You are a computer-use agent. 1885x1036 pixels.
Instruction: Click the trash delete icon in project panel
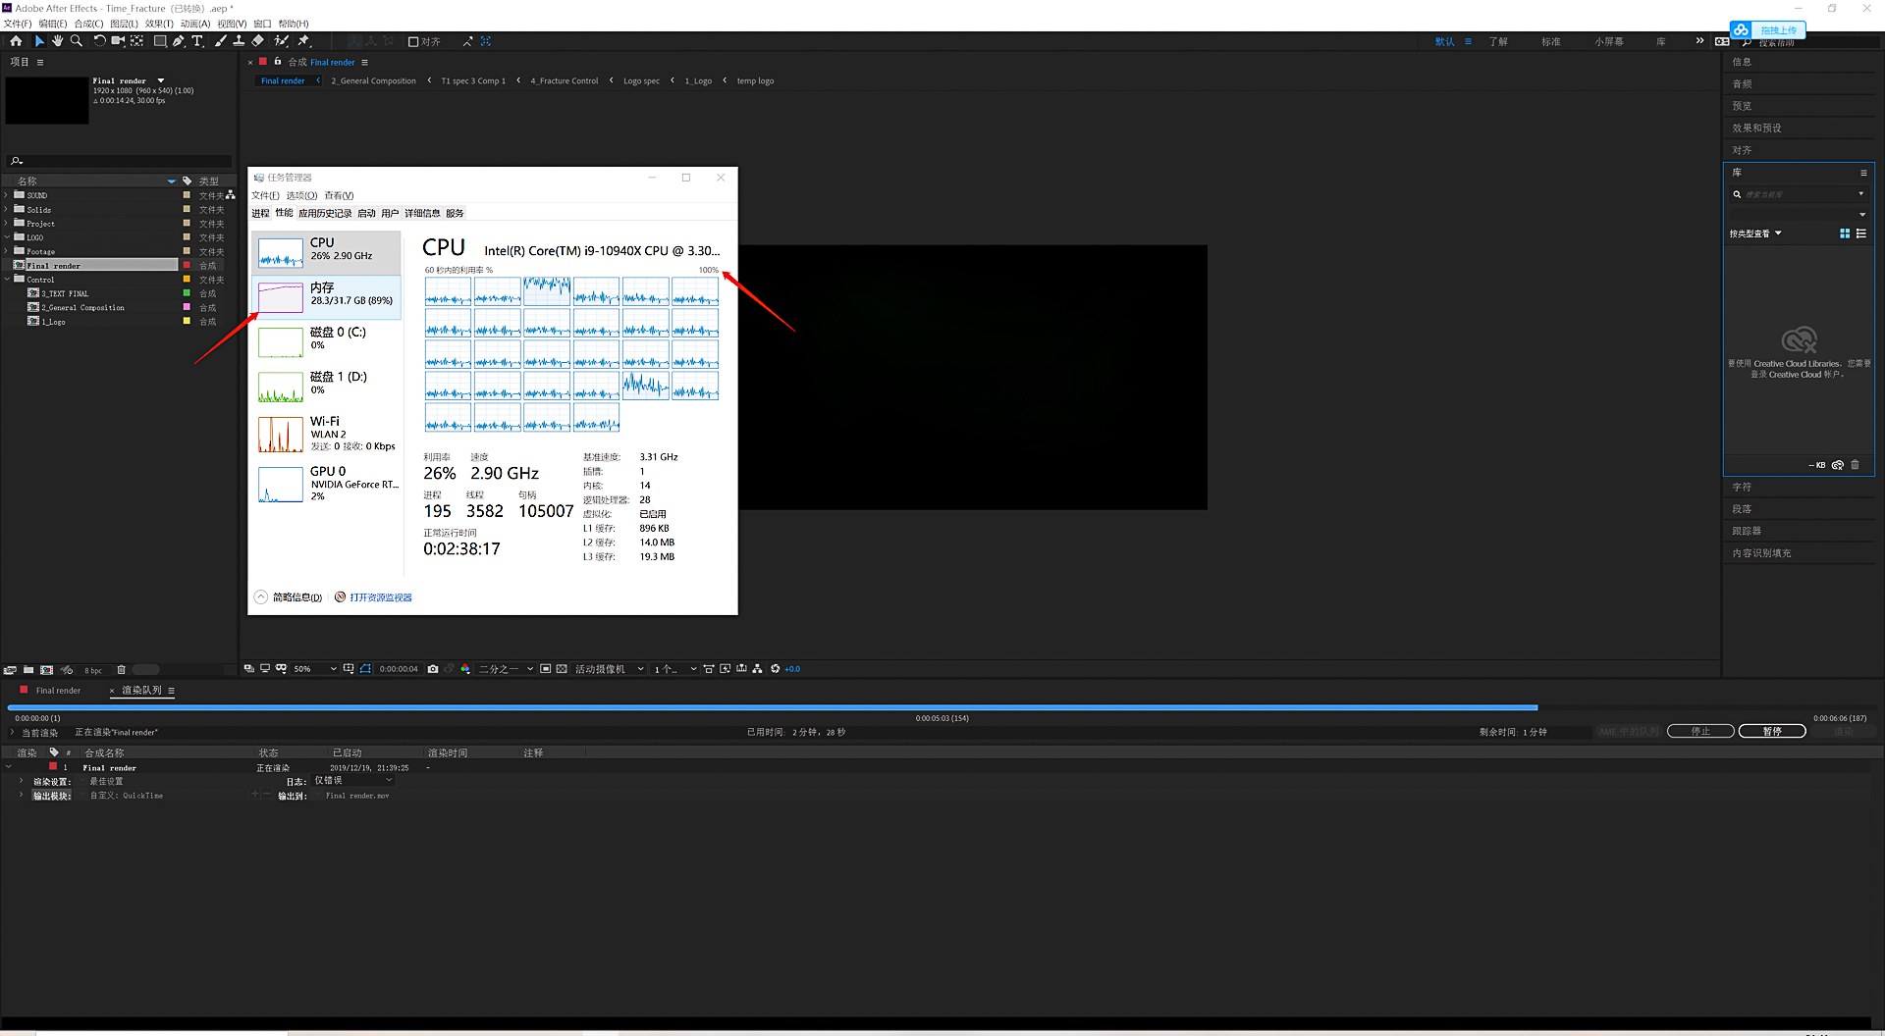coord(122,670)
